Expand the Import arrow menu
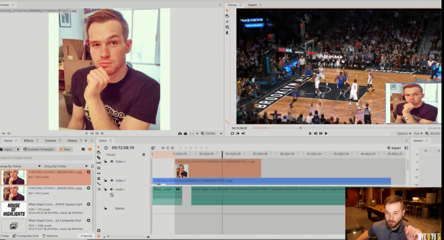The height and width of the screenshot is (240, 444). (x=18, y=149)
